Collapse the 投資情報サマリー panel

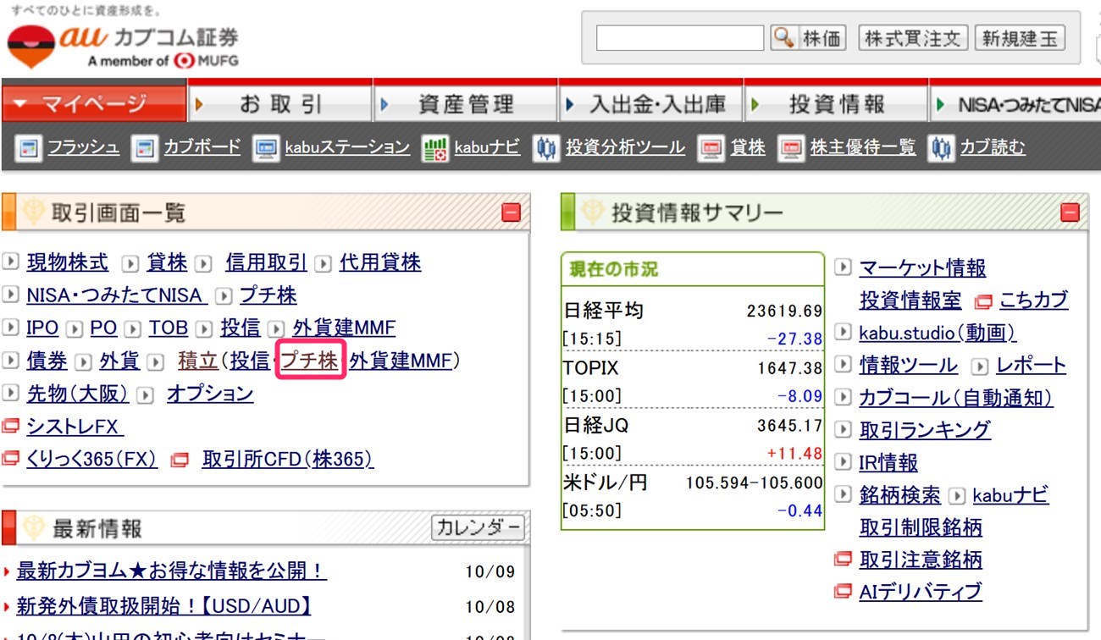(1071, 212)
